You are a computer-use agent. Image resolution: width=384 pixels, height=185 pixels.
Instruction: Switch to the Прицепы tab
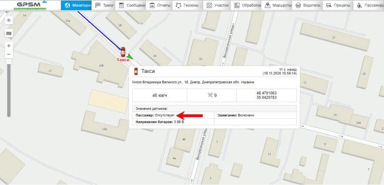pyautogui.click(x=338, y=5)
